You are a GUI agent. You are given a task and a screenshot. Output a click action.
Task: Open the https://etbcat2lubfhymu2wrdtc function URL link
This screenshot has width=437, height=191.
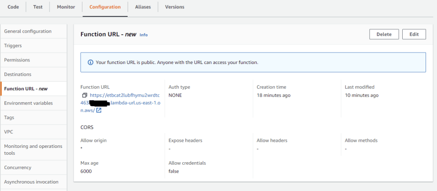tap(125, 95)
